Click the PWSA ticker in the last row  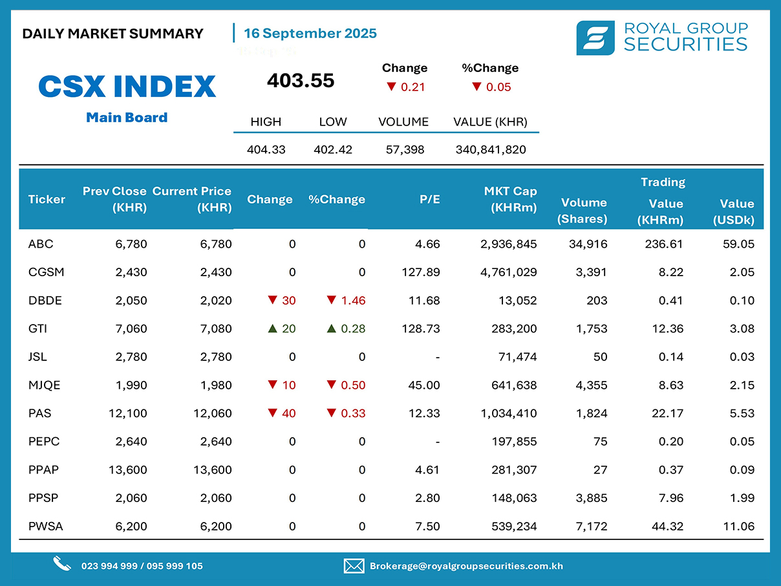tap(45, 526)
